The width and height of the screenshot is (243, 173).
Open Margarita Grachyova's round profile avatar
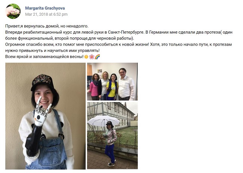pyautogui.click(x=13, y=11)
